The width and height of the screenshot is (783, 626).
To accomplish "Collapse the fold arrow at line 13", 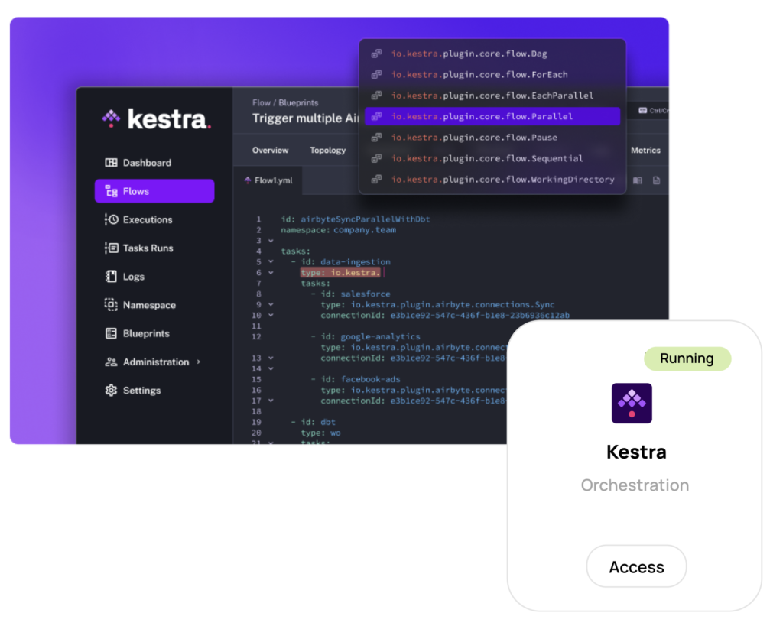I will click(x=271, y=358).
